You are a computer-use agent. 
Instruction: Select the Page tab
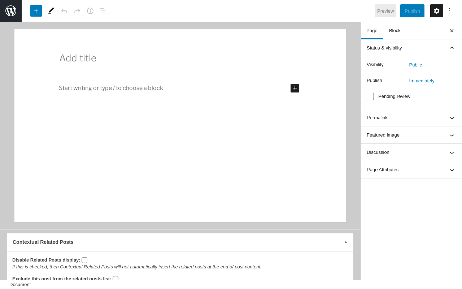(x=372, y=31)
